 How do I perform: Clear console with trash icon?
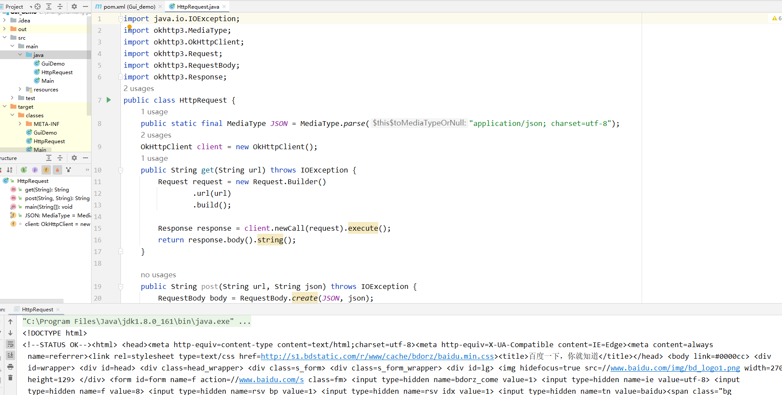click(10, 378)
